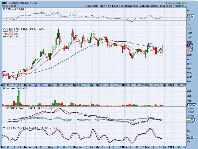Click the line marker before Full STO label

tap(4, 128)
